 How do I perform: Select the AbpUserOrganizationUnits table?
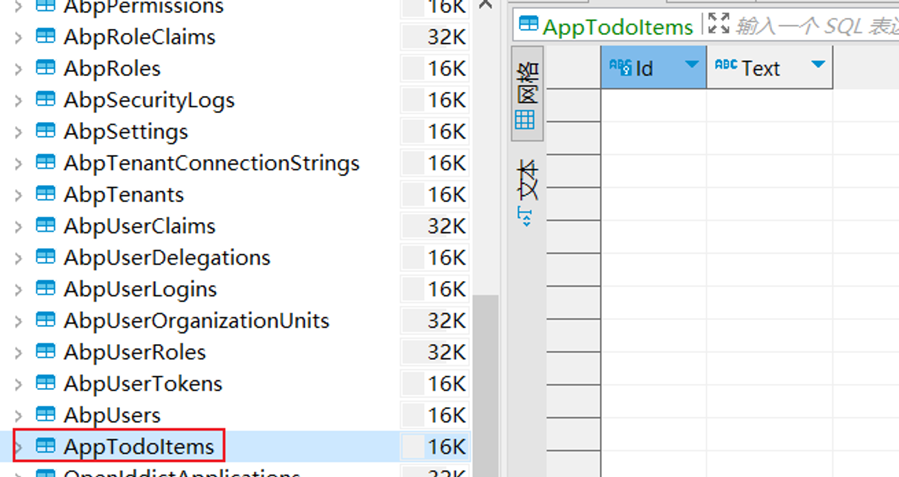(x=196, y=321)
